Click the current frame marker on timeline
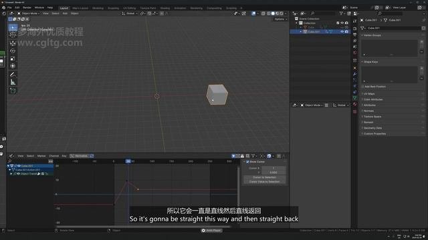Viewport: 428px width, 240px height. click(128, 161)
